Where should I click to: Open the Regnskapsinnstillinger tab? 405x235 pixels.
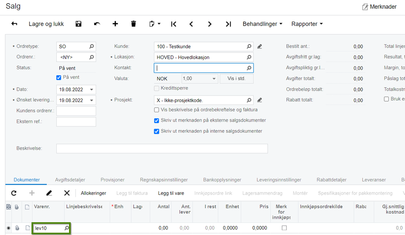pyautogui.click(x=164, y=180)
